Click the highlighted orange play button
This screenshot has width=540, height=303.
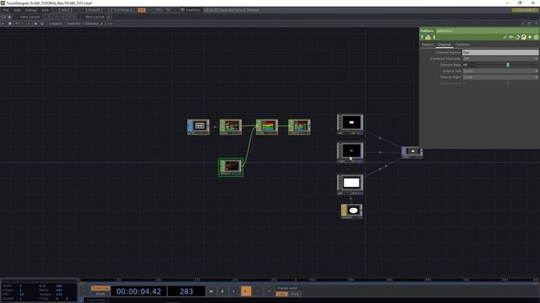(x=246, y=291)
